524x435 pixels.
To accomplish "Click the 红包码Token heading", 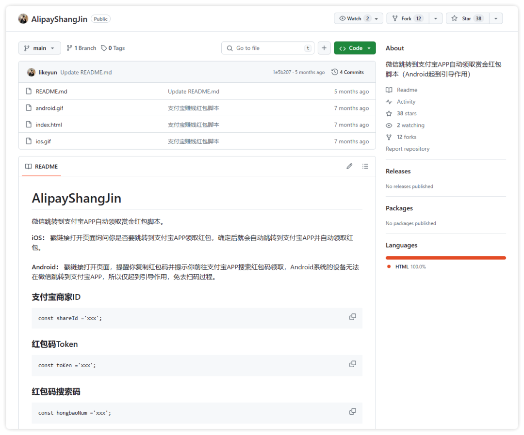I will point(55,344).
